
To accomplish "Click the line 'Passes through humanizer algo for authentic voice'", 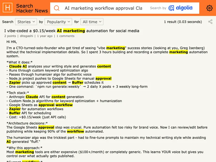I will [x=49, y=75].
